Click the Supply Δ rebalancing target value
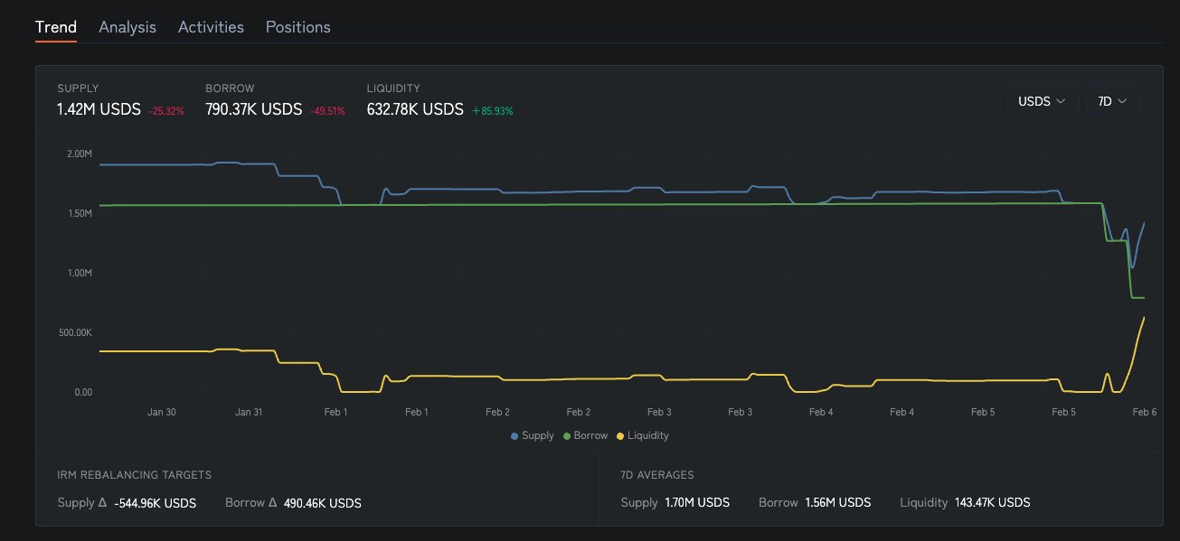Image resolution: width=1180 pixels, height=541 pixels. point(155,502)
